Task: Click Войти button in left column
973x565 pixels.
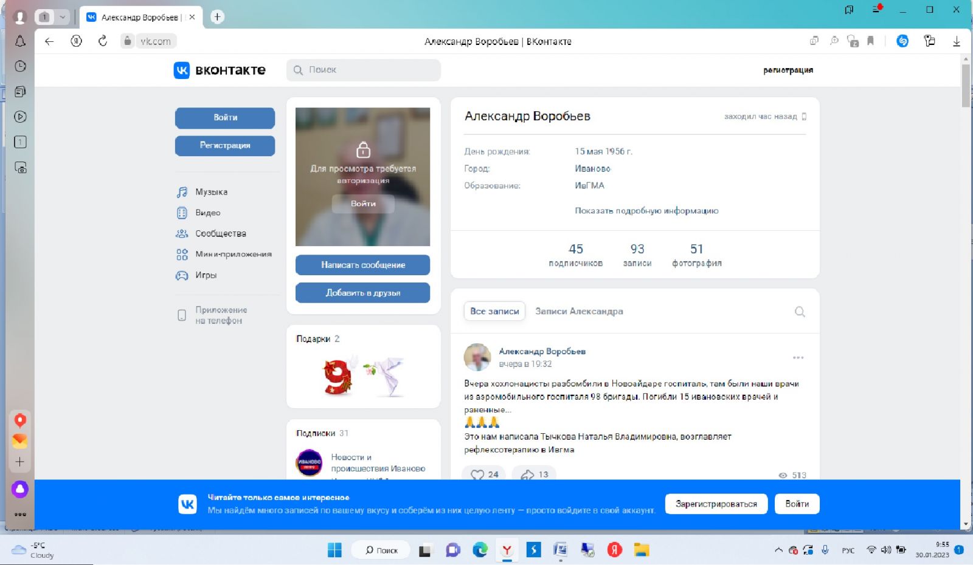Action: 225,118
